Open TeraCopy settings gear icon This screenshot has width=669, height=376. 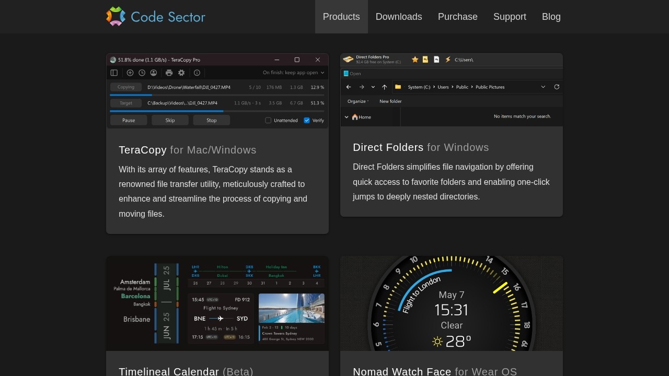(x=181, y=73)
